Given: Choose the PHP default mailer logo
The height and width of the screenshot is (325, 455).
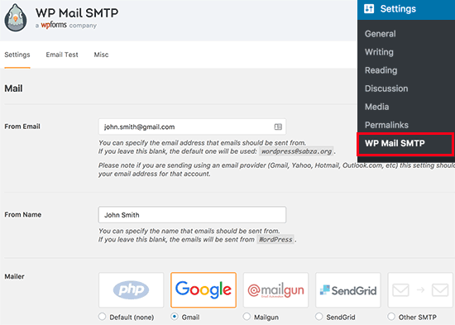Looking at the screenshot, I should [x=132, y=289].
